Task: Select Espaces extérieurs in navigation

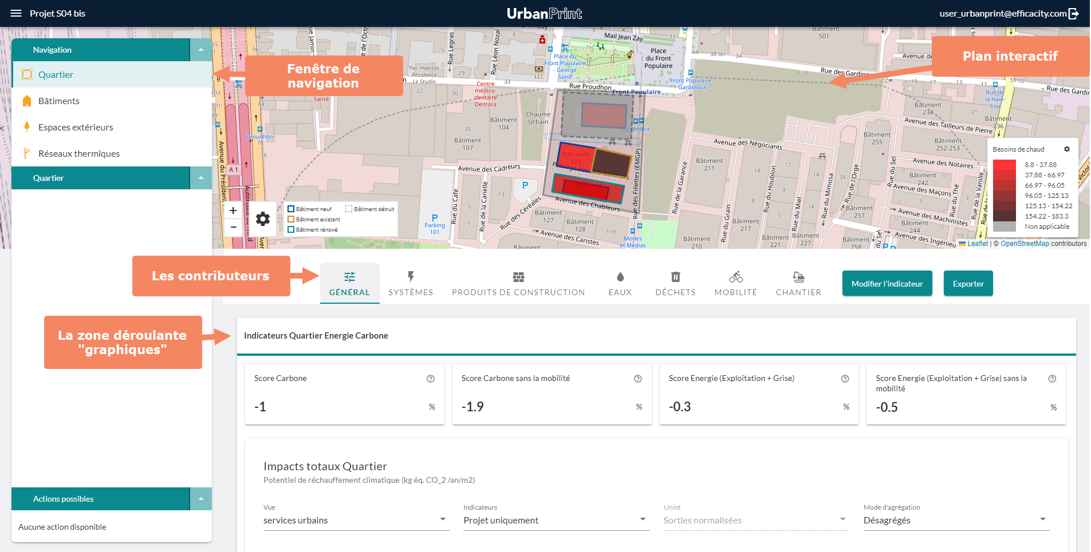Action: (112, 127)
